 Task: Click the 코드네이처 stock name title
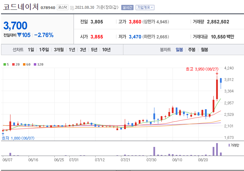[21, 7]
